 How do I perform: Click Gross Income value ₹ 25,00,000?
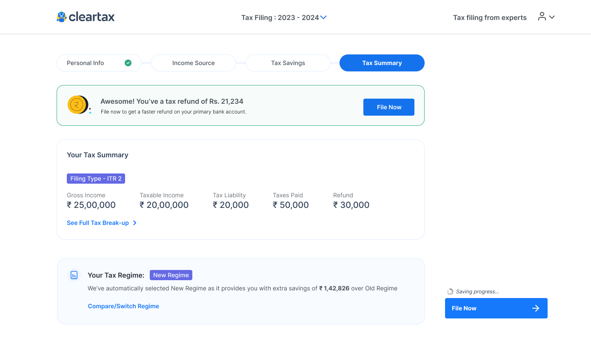coord(91,205)
